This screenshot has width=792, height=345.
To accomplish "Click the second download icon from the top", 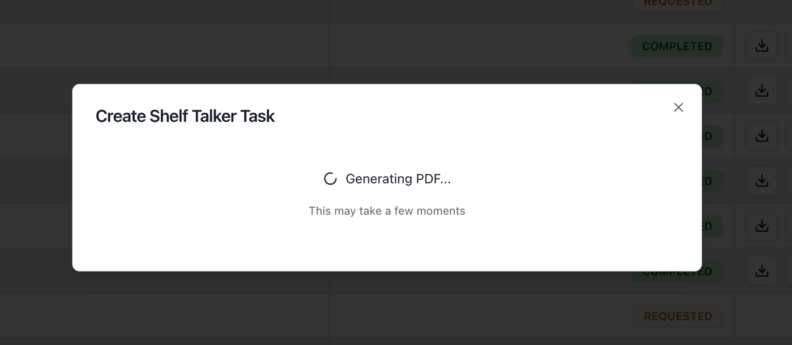I will point(762,91).
